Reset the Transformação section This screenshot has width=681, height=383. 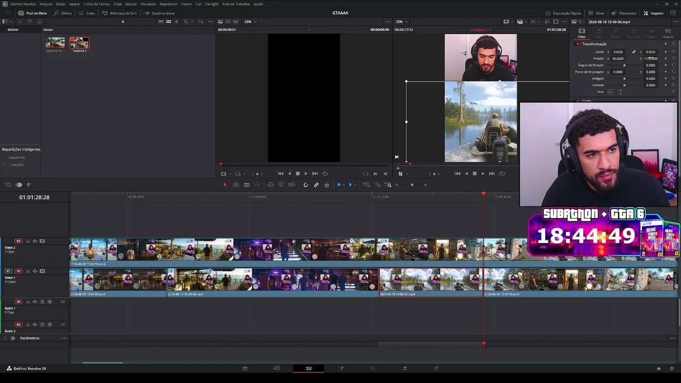(x=674, y=44)
